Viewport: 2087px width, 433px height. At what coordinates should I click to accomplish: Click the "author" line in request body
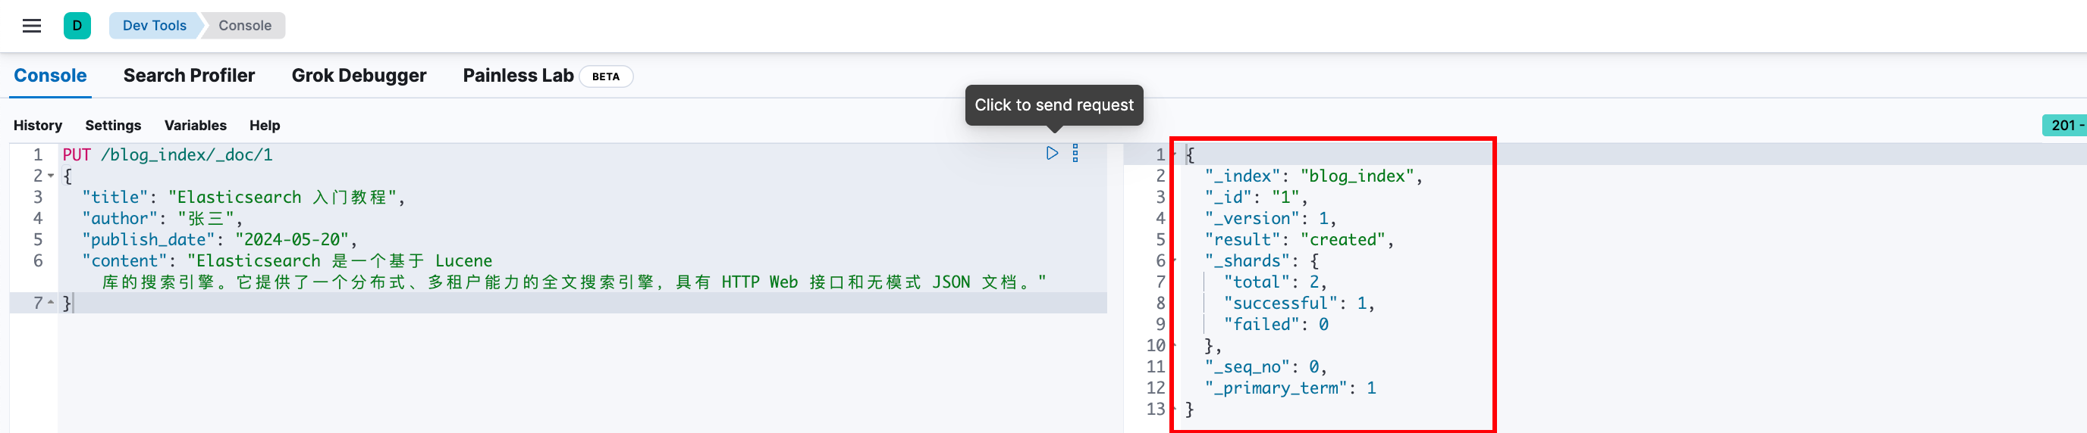162,219
